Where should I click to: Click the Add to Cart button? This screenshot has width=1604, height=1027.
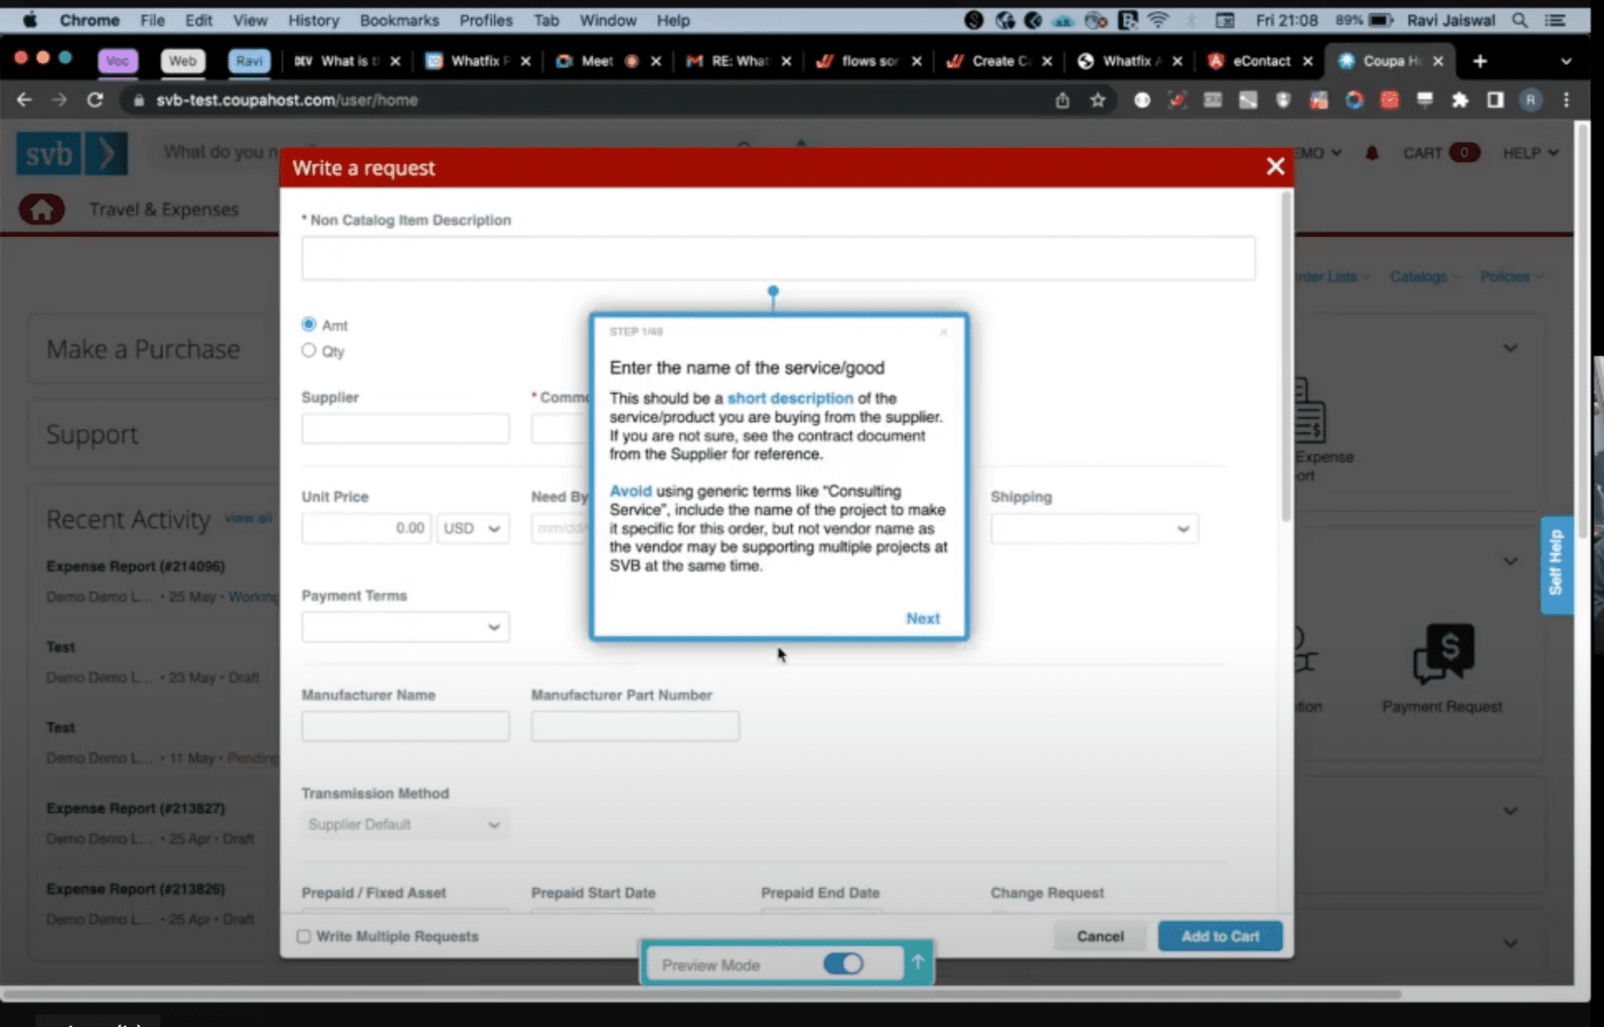1220,936
